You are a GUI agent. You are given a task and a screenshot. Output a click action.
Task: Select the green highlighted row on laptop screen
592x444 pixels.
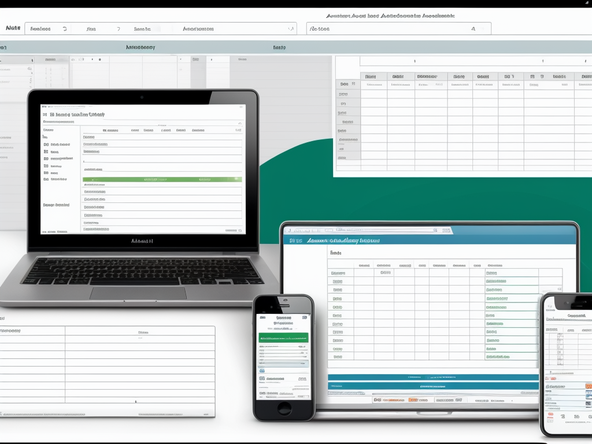[162, 179]
